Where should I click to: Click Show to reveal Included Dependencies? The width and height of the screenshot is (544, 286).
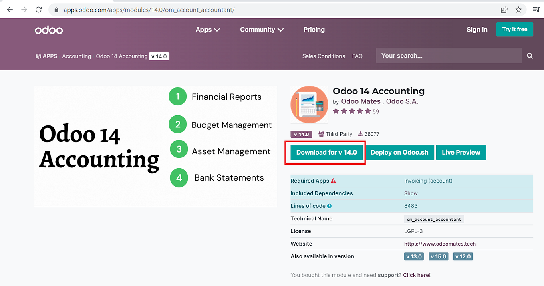(x=411, y=193)
